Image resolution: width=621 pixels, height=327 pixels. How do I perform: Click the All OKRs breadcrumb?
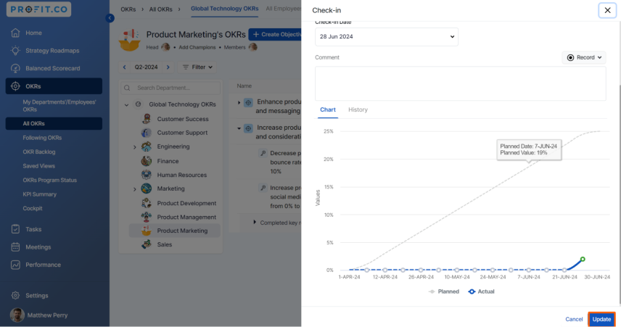click(x=161, y=9)
